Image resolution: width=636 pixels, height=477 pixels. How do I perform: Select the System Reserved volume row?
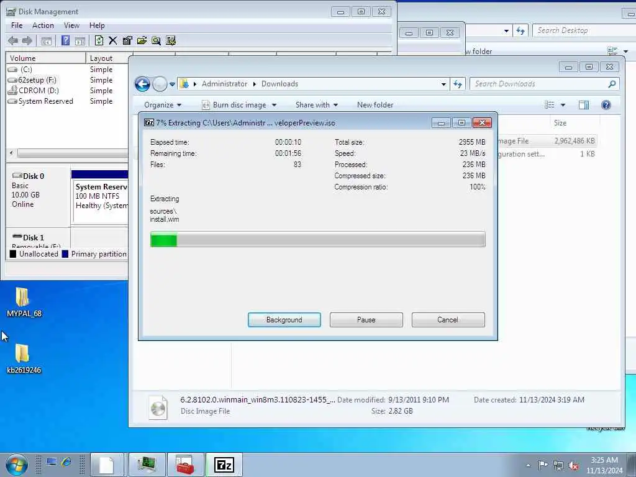point(67,101)
